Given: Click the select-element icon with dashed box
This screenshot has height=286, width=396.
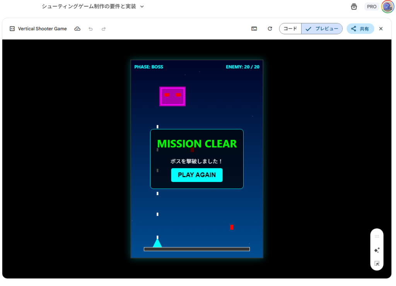Looking at the screenshot, I should click(x=377, y=264).
